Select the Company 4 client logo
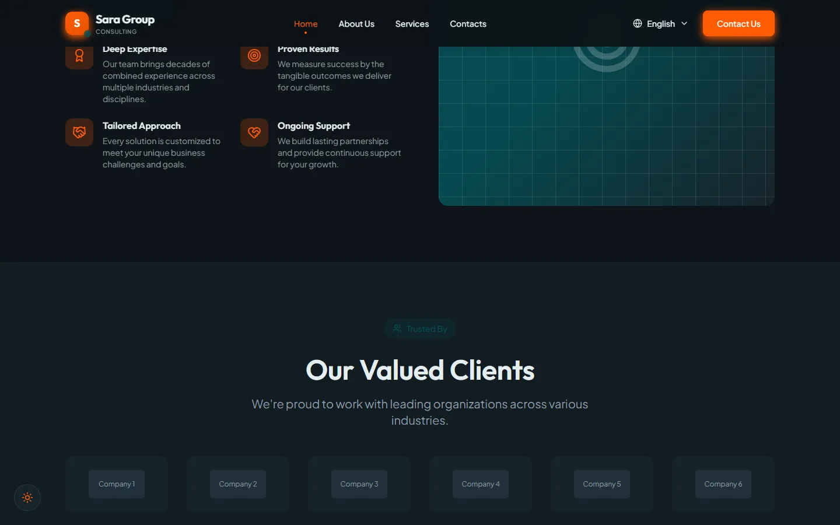 pyautogui.click(x=481, y=484)
